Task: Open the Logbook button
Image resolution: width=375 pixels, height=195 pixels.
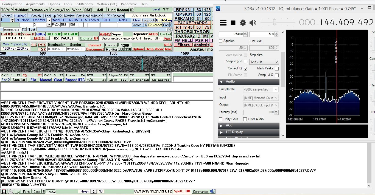Action: (x=149, y=20)
